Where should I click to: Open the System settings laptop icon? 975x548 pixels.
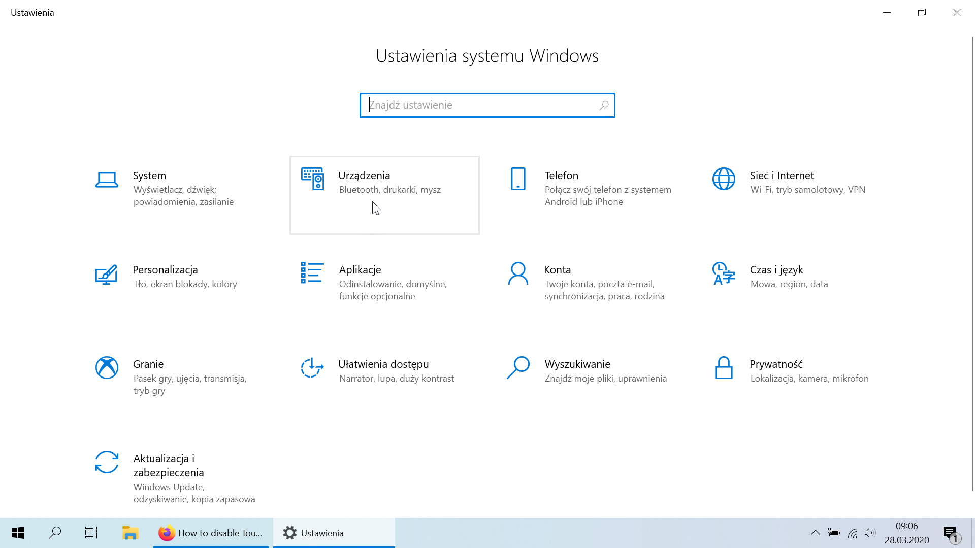coord(107,179)
